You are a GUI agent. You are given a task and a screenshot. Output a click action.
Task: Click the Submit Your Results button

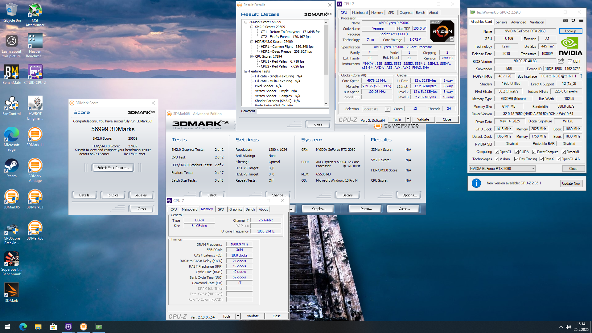pos(113,168)
